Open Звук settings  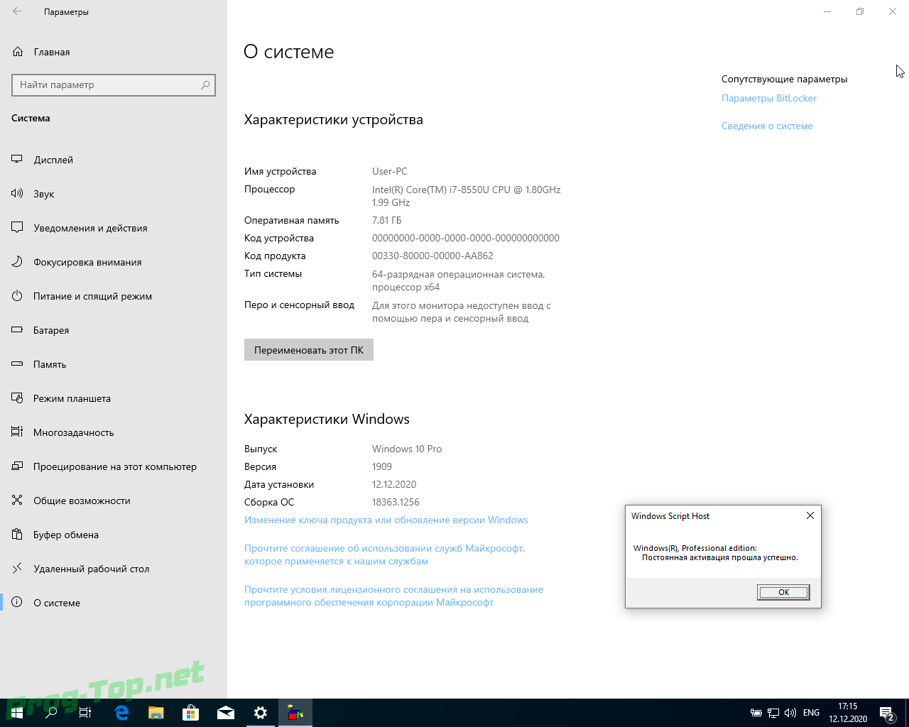114,194
